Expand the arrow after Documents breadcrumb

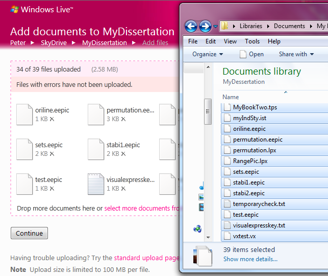coord(311,26)
